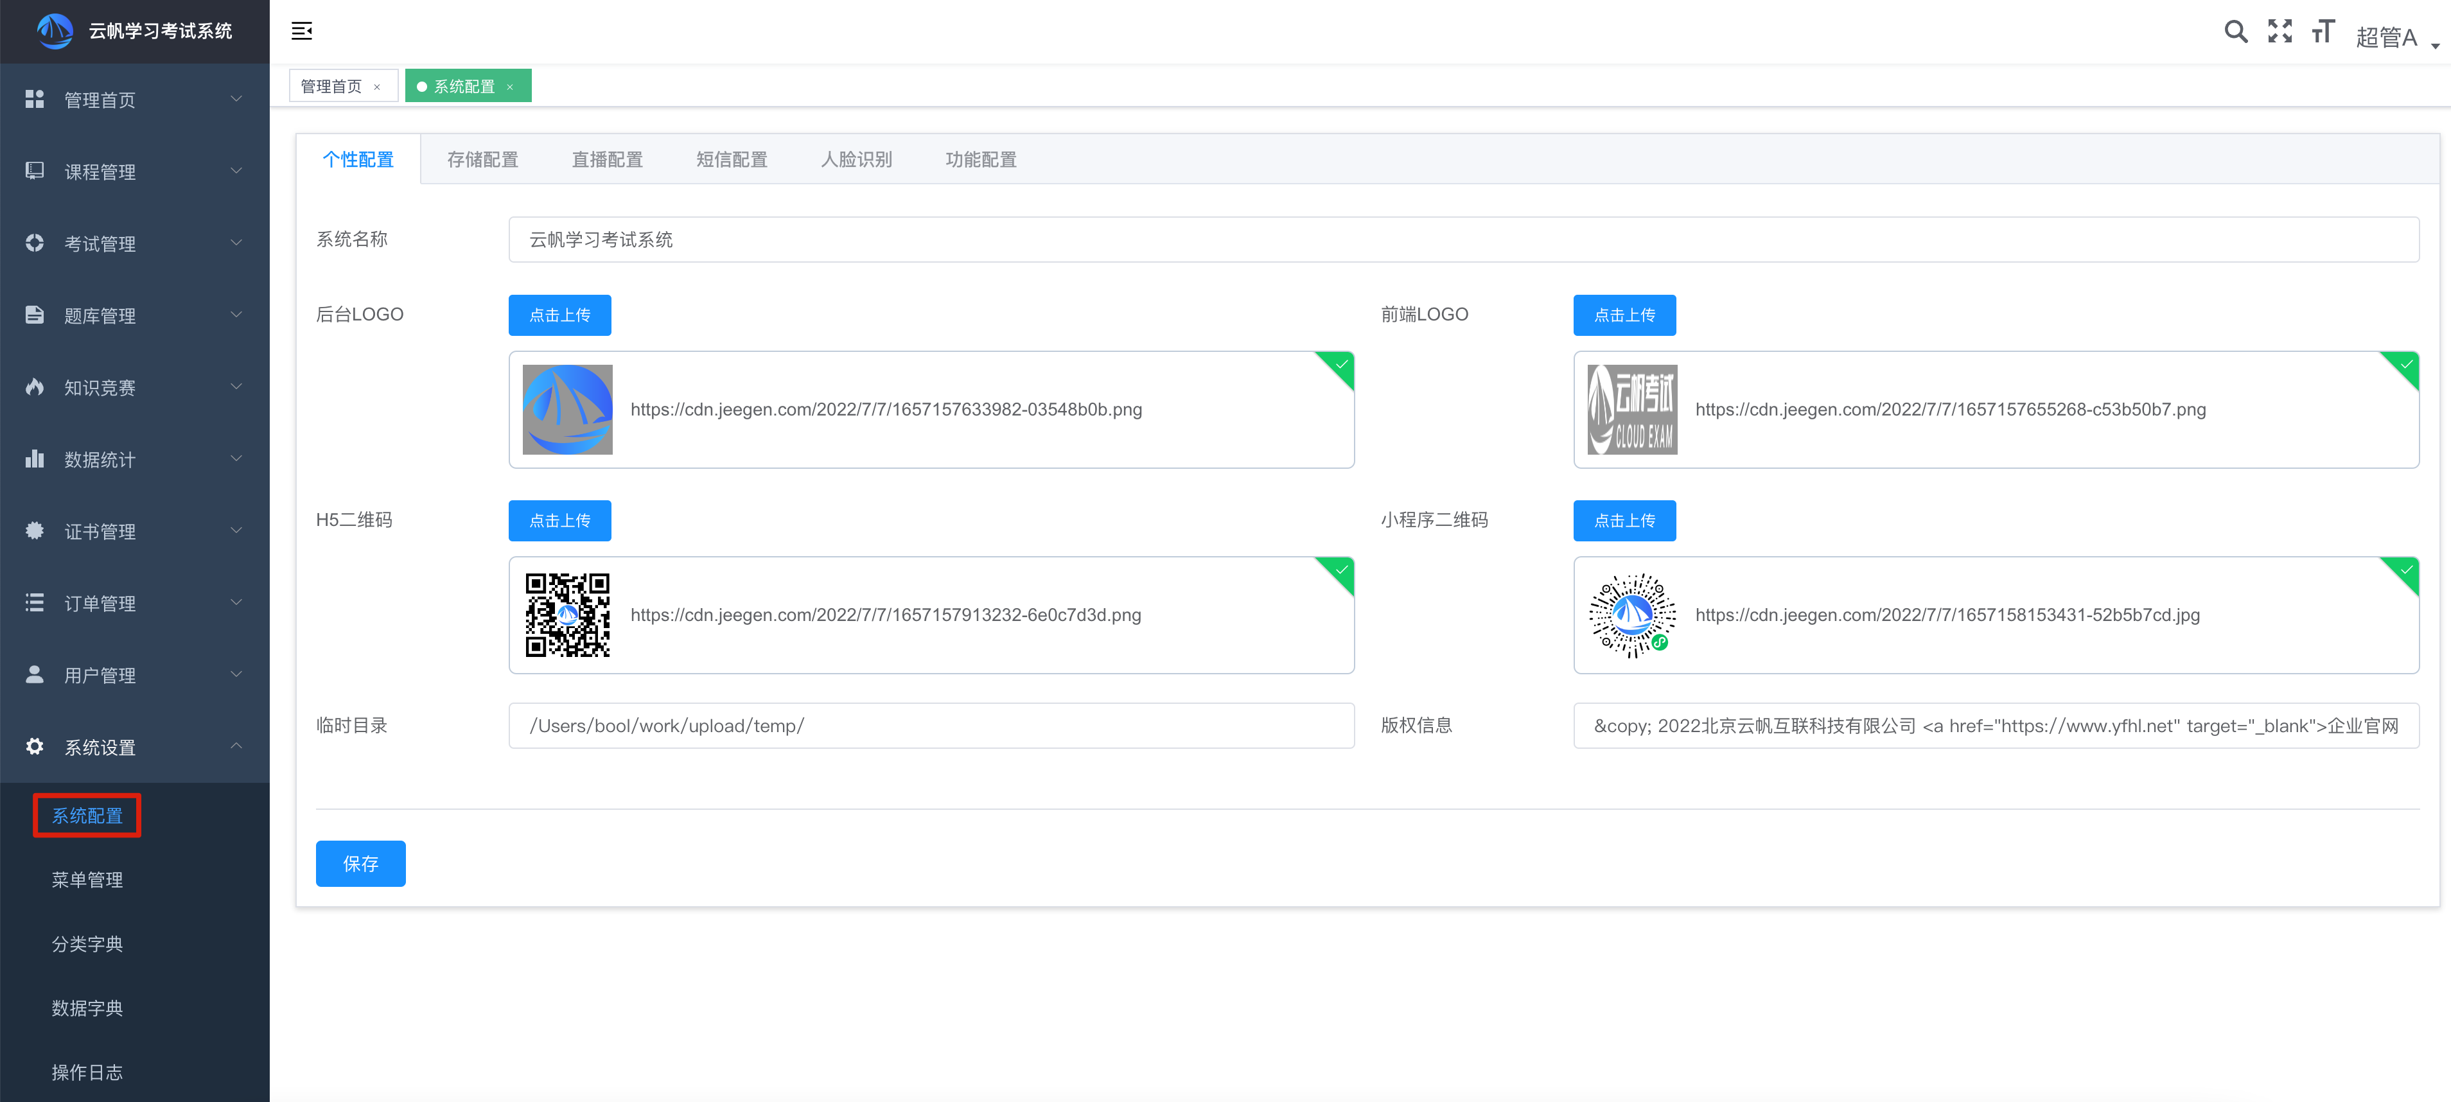Open 数据字典 in the sidebar submenu
This screenshot has width=2451, height=1102.
click(x=87, y=1008)
